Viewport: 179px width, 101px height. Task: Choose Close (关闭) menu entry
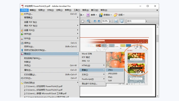click(50, 65)
